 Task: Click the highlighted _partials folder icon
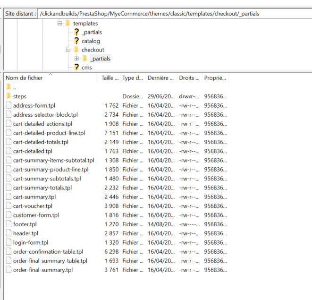(x=85, y=59)
